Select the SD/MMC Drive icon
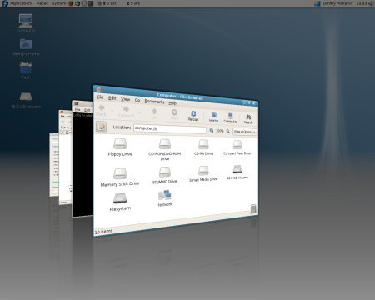375x300 pixels. [x=165, y=175]
